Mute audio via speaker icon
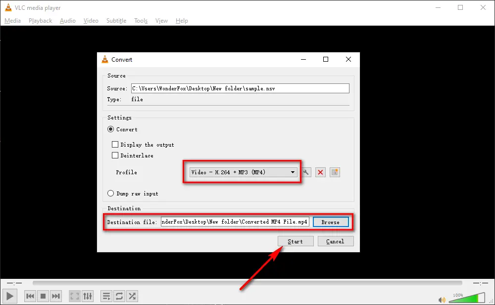This screenshot has height=305, width=495. (442, 300)
